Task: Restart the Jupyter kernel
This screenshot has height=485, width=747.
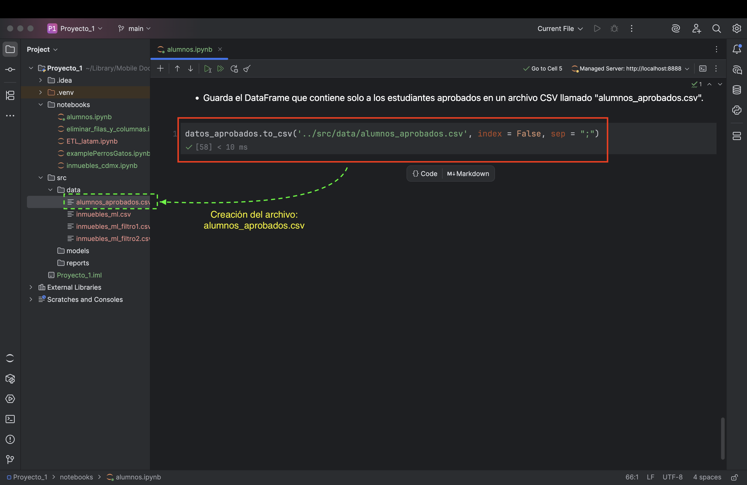Action: coord(234,68)
